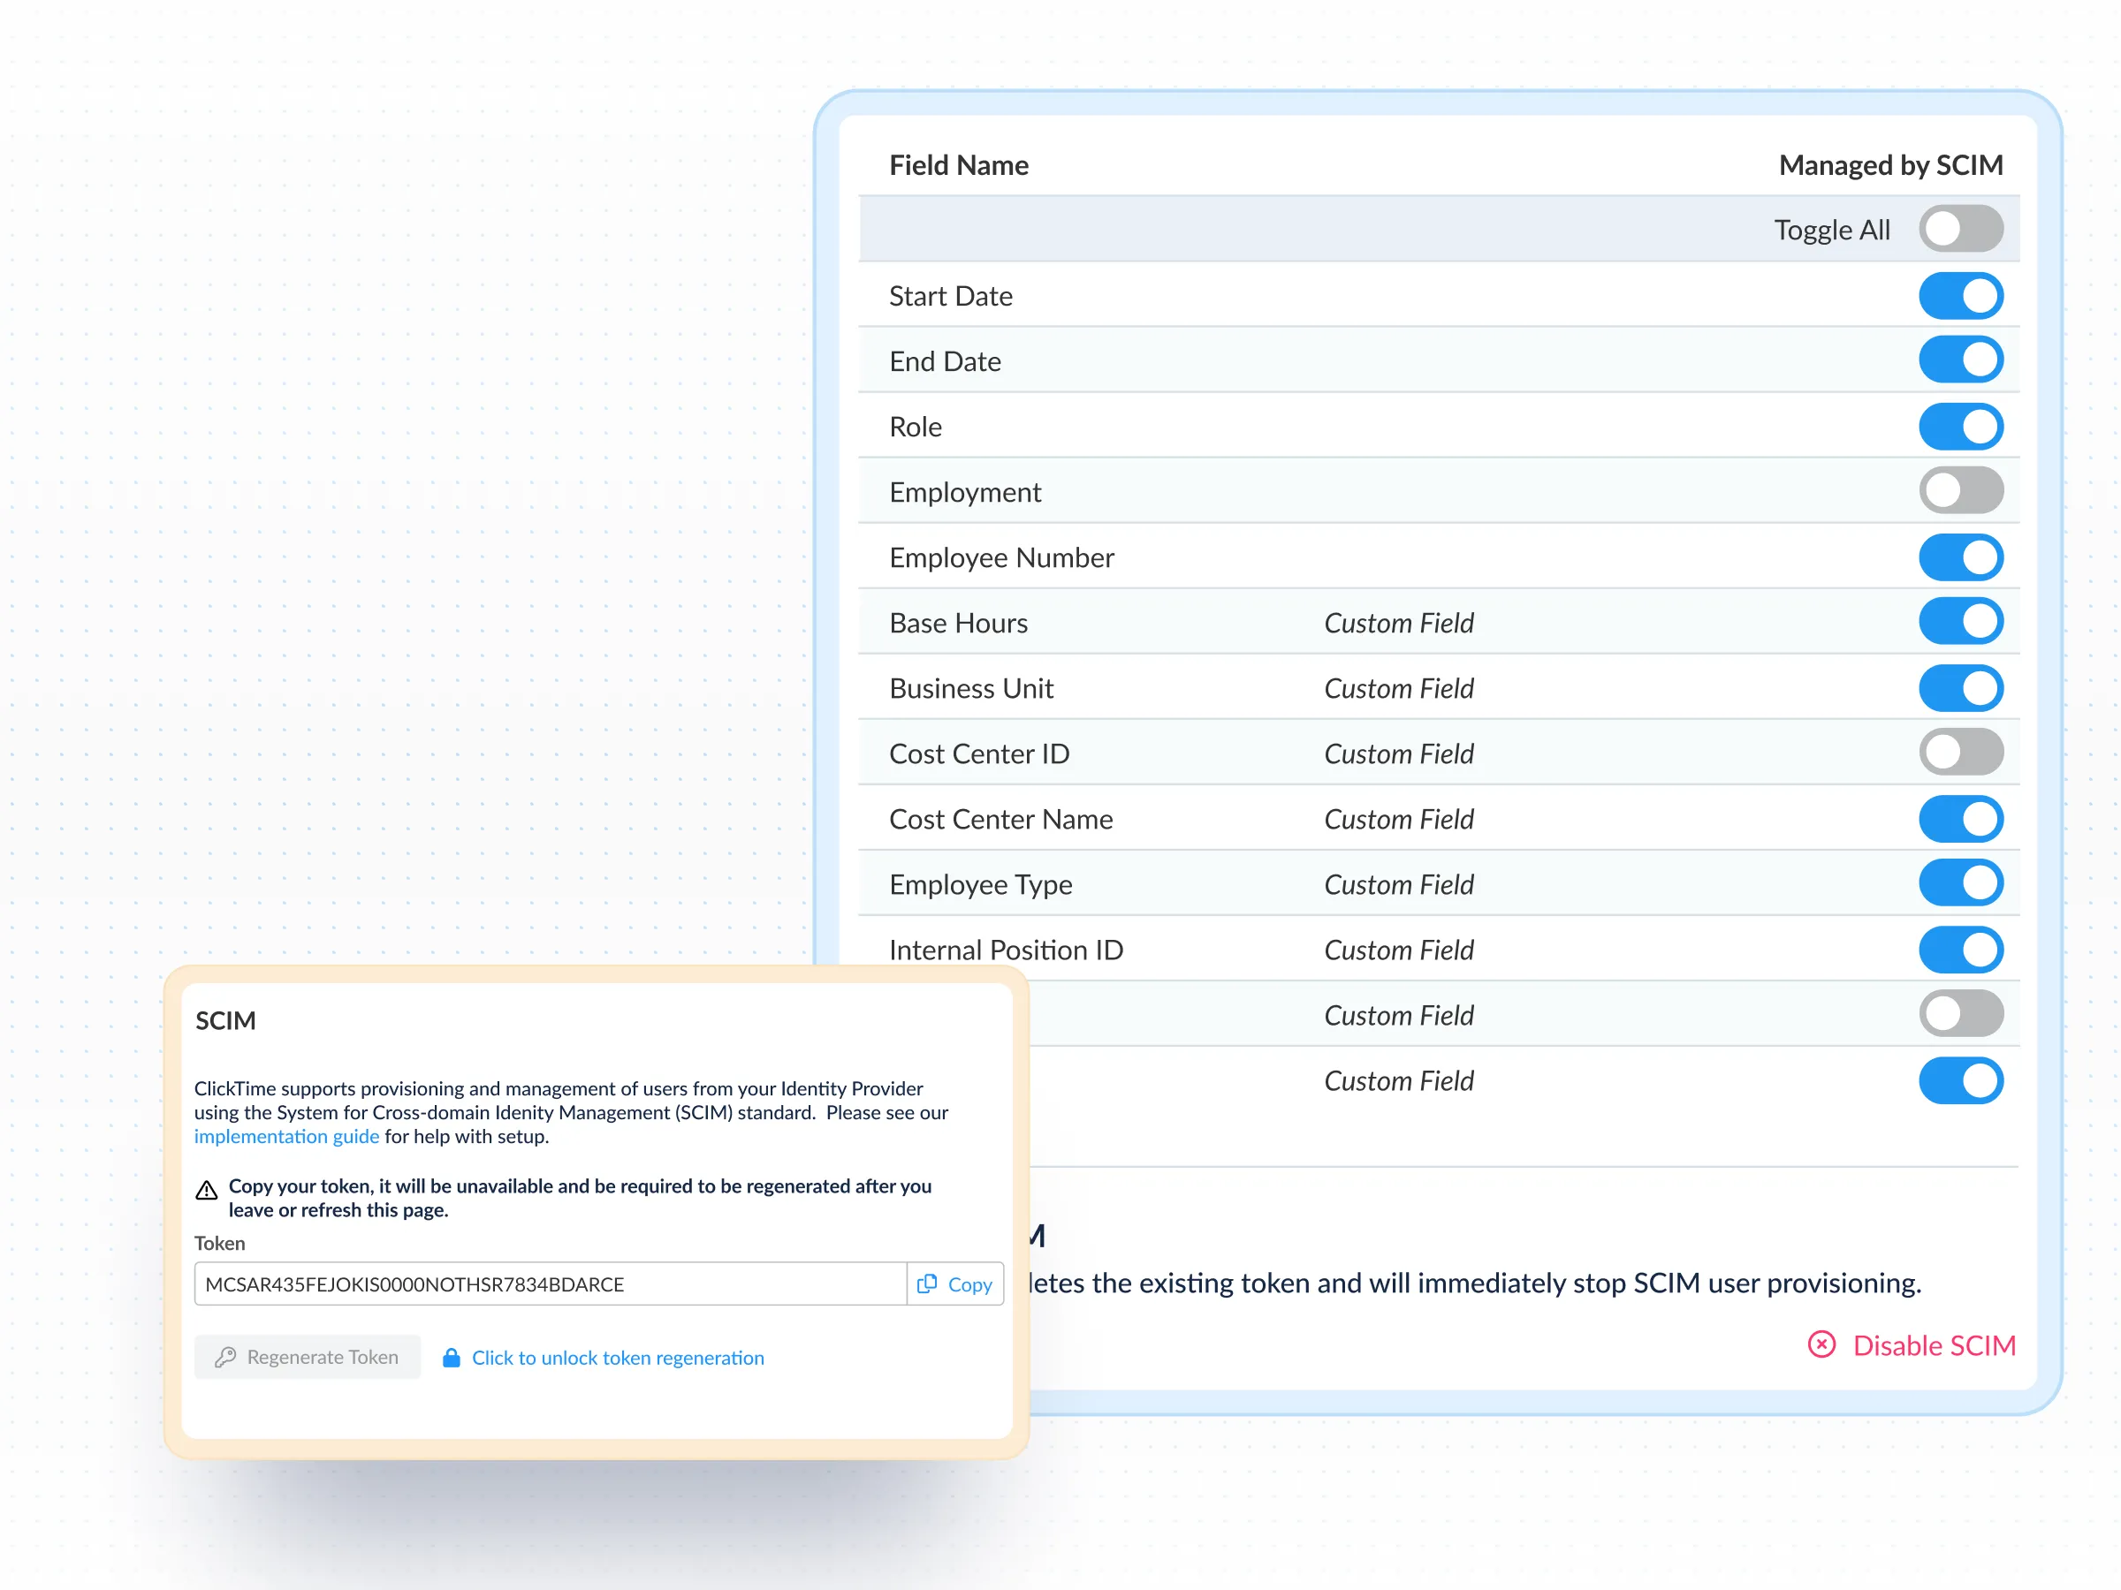Image resolution: width=2121 pixels, height=1590 pixels.
Task: Turn off Business Unit toggle
Action: click(1960, 688)
